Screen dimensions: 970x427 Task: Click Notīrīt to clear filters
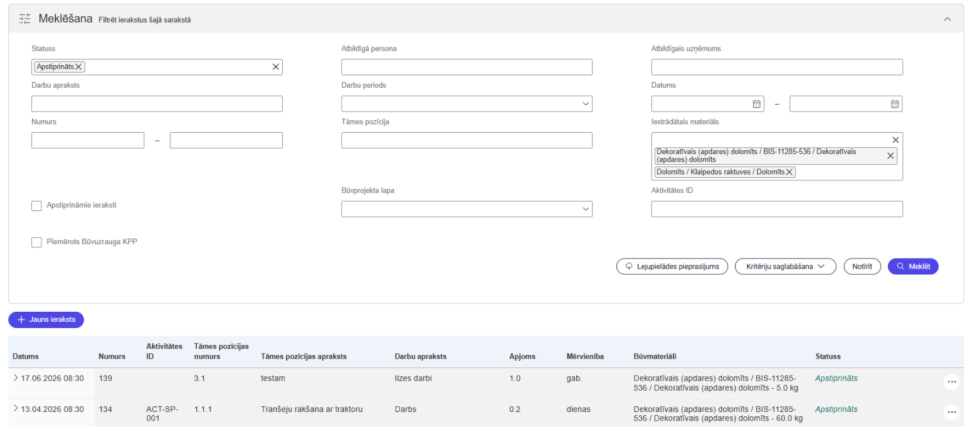(x=862, y=267)
